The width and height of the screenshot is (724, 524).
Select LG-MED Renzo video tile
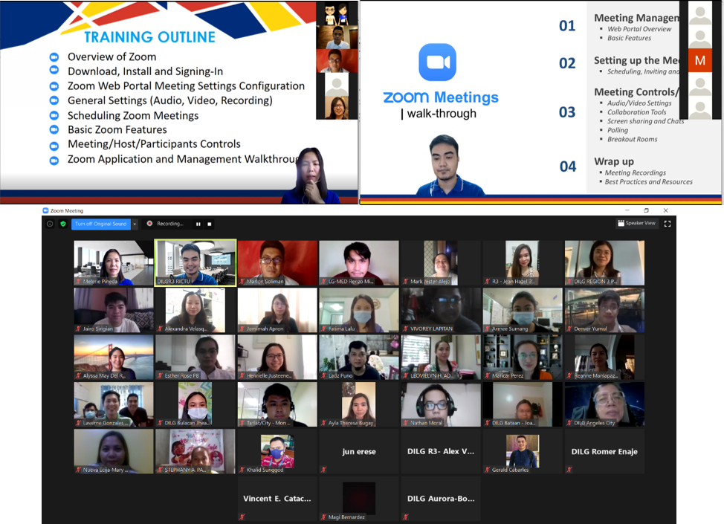[359, 262]
